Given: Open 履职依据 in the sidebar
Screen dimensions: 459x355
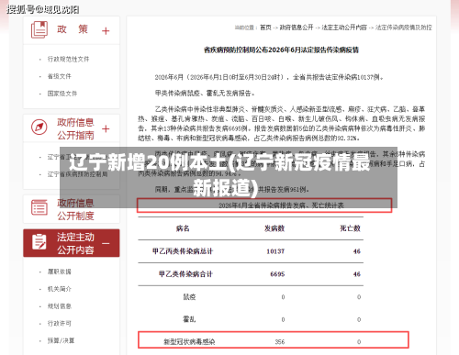Looking at the screenshot, I should 59,272.
